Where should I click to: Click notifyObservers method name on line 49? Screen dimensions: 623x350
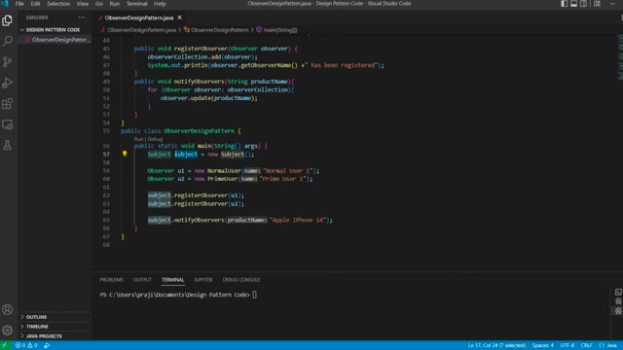[x=199, y=82]
